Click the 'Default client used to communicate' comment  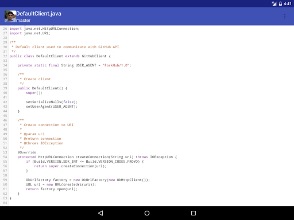pyautogui.click(x=65, y=47)
